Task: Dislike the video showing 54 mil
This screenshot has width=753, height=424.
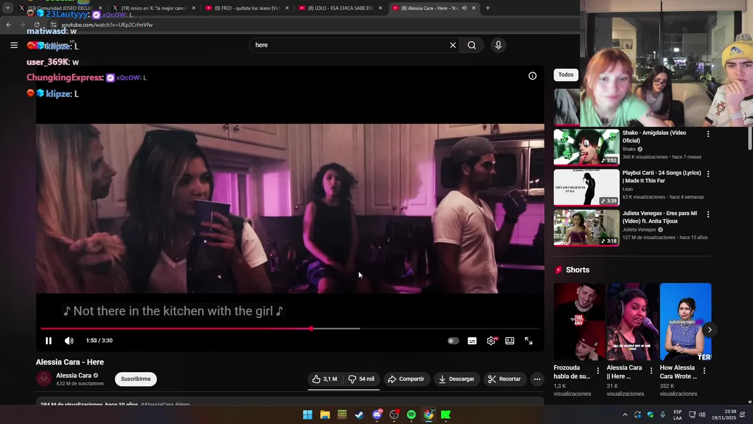Action: click(x=361, y=379)
